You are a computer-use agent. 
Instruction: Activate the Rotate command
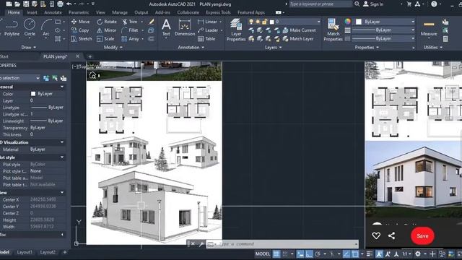(107, 22)
